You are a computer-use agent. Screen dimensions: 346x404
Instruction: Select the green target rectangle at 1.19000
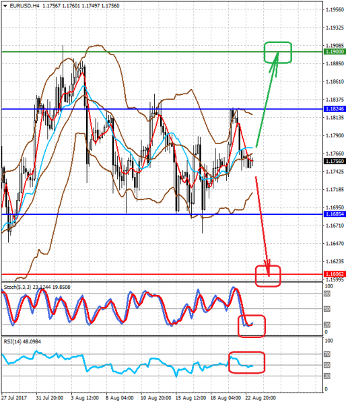click(278, 53)
